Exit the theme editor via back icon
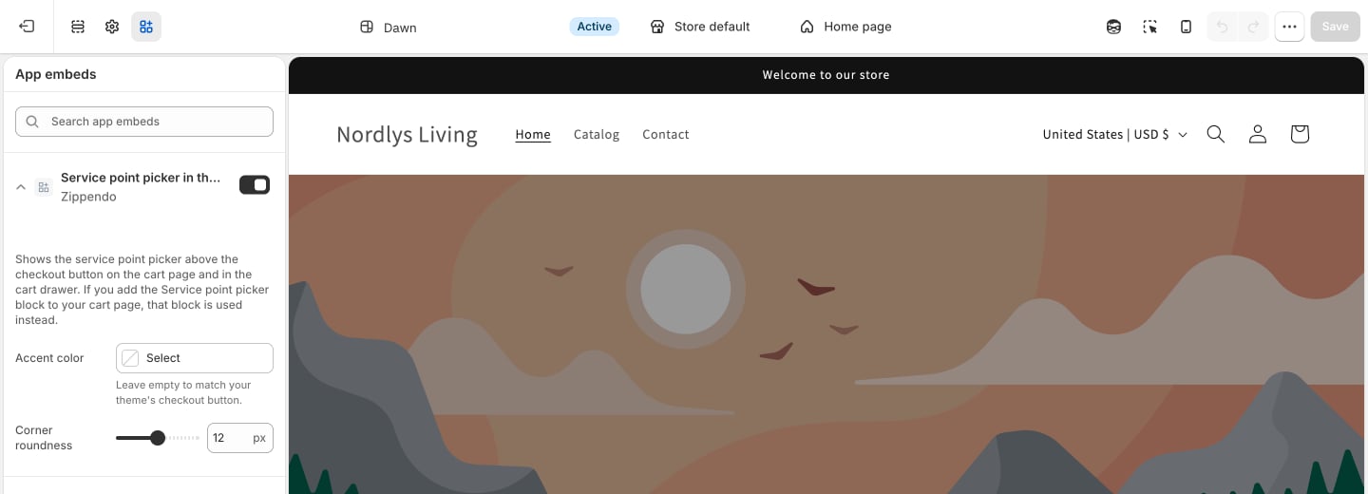The height and width of the screenshot is (494, 1368). tap(27, 27)
